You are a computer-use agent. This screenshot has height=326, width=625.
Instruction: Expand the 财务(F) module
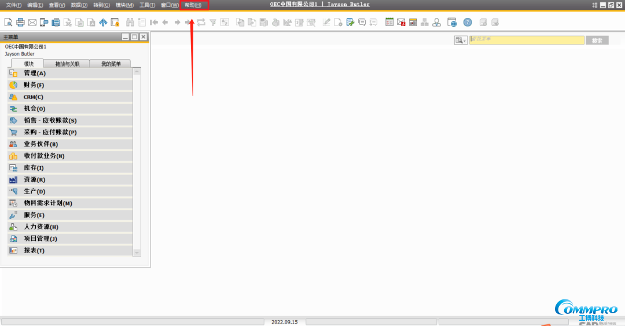(34, 85)
